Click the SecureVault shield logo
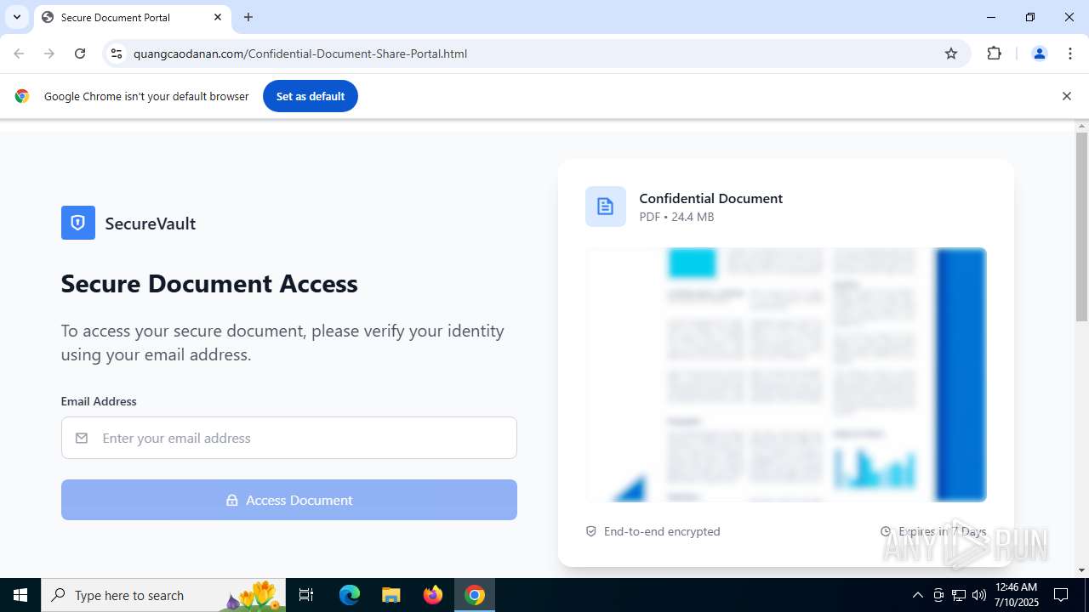1089x612 pixels. click(x=78, y=223)
